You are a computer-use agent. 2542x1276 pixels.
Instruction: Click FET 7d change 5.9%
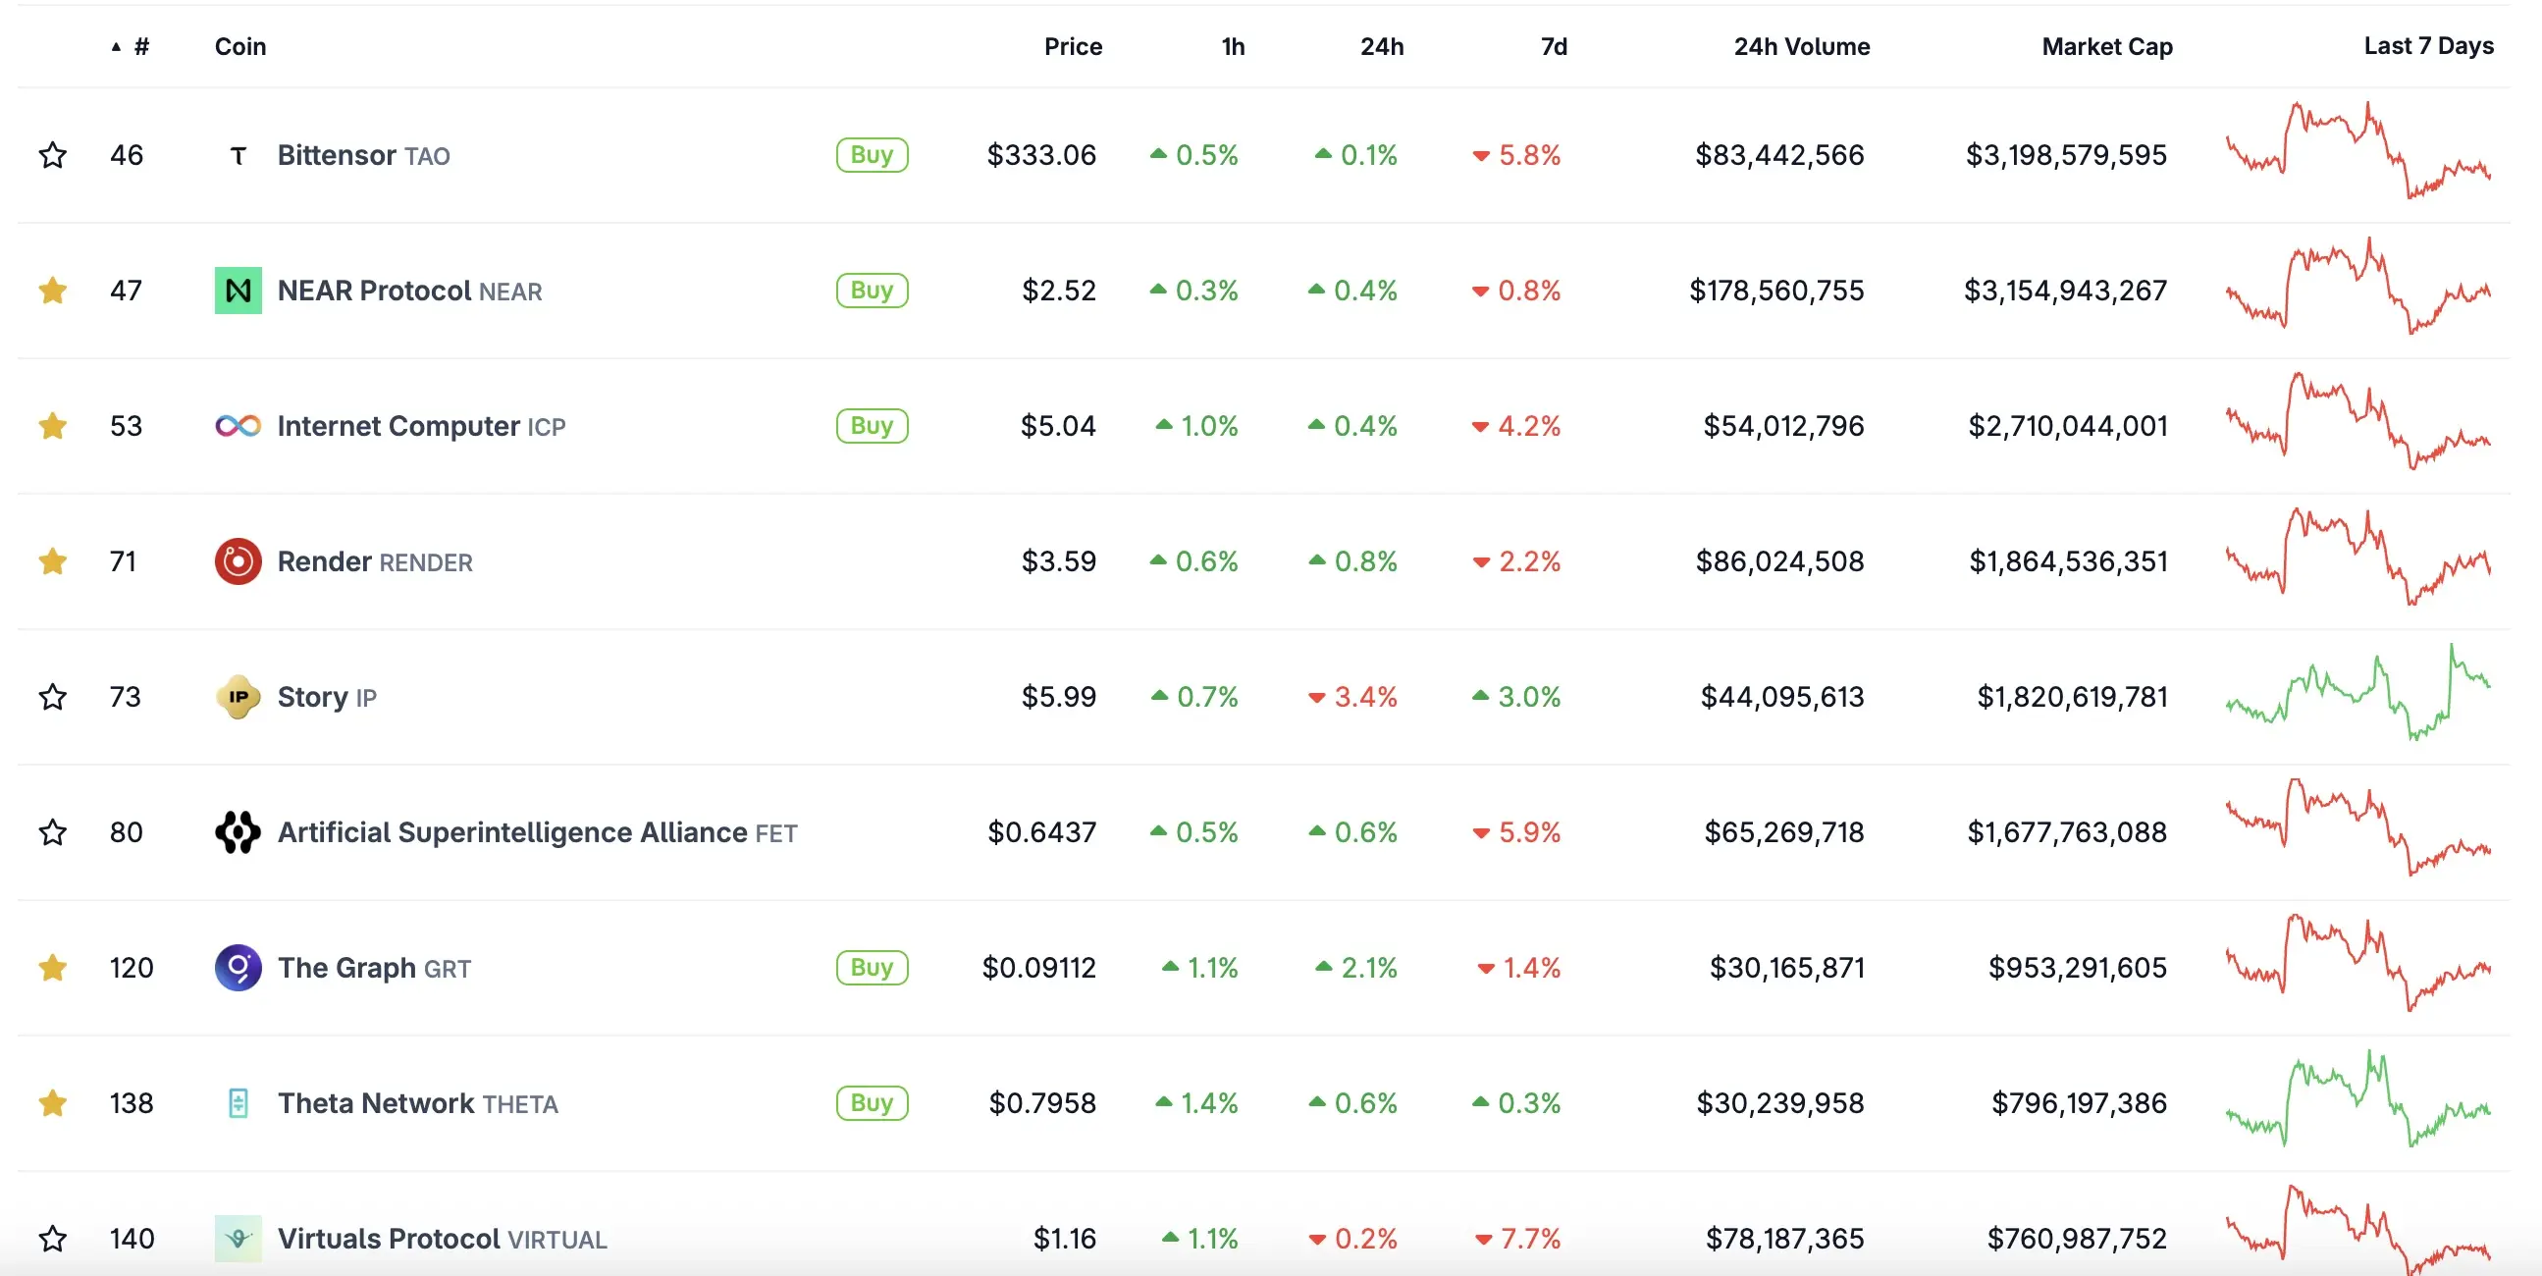click(x=1516, y=832)
